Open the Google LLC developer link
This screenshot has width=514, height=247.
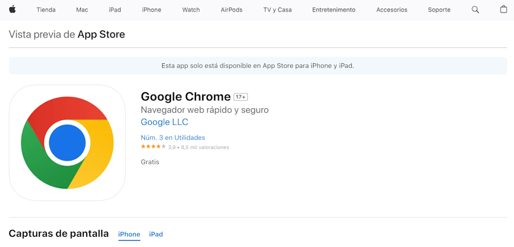point(164,122)
